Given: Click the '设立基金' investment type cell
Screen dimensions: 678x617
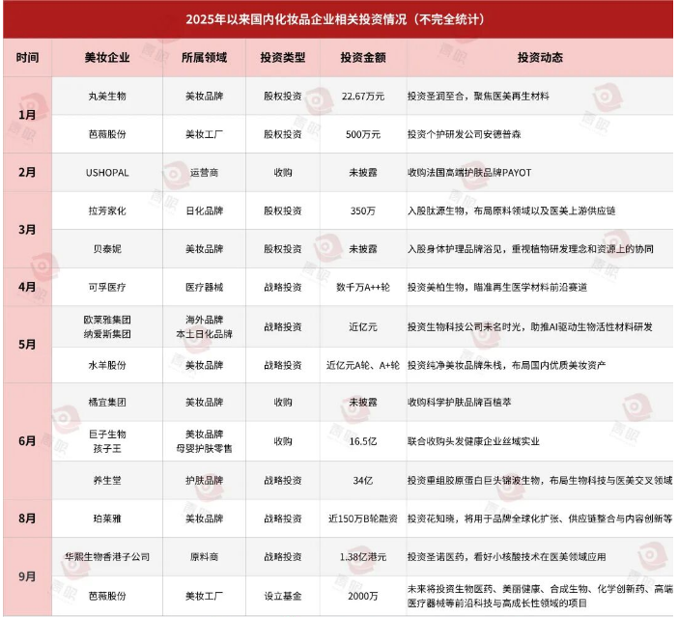Looking at the screenshot, I should coord(283,597).
